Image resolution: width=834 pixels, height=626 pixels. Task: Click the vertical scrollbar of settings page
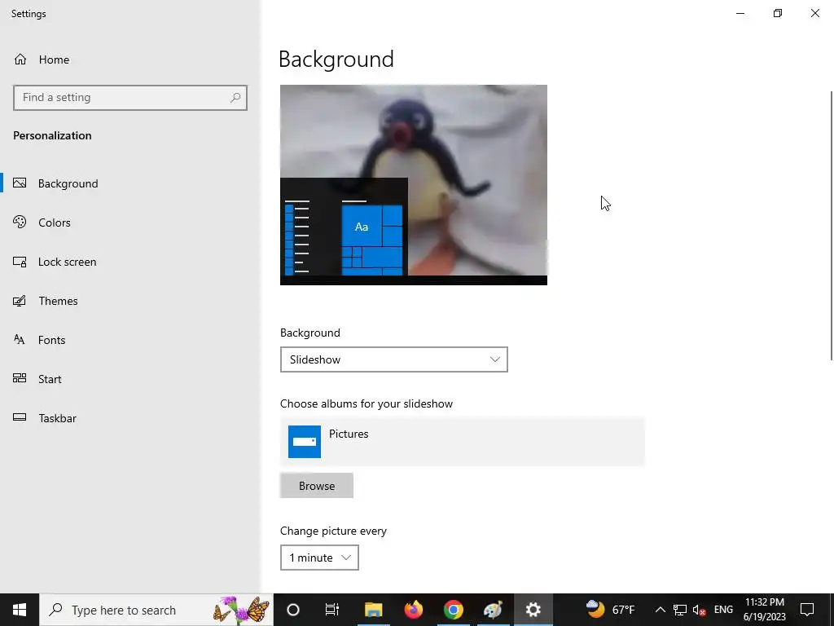tap(831, 227)
